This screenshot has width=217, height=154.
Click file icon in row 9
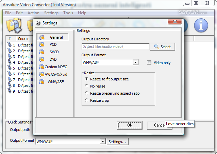10,91
